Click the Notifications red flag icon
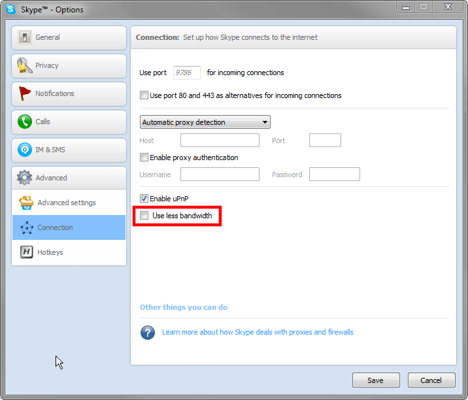468x400 pixels. pos(25,94)
